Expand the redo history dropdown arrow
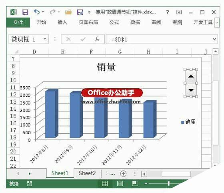This screenshot has width=224, height=193. (x=59, y=12)
